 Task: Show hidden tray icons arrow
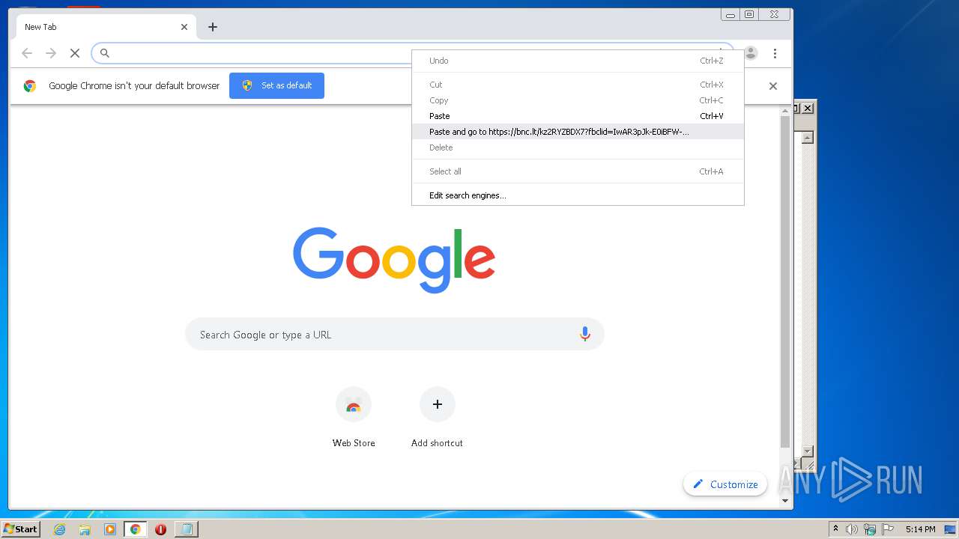pyautogui.click(x=835, y=529)
